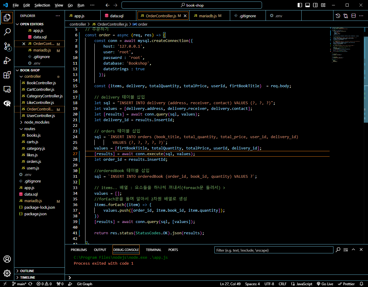The image size is (368, 287).
Task: Open notifications bell in status bar
Action: (361, 284)
